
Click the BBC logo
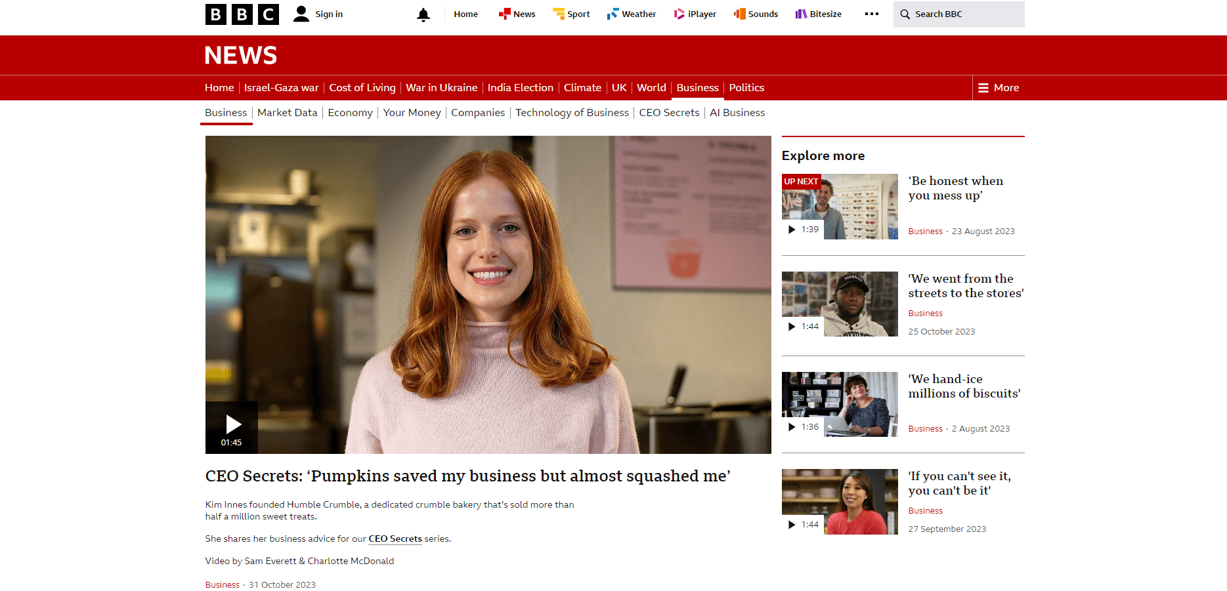[x=242, y=14]
